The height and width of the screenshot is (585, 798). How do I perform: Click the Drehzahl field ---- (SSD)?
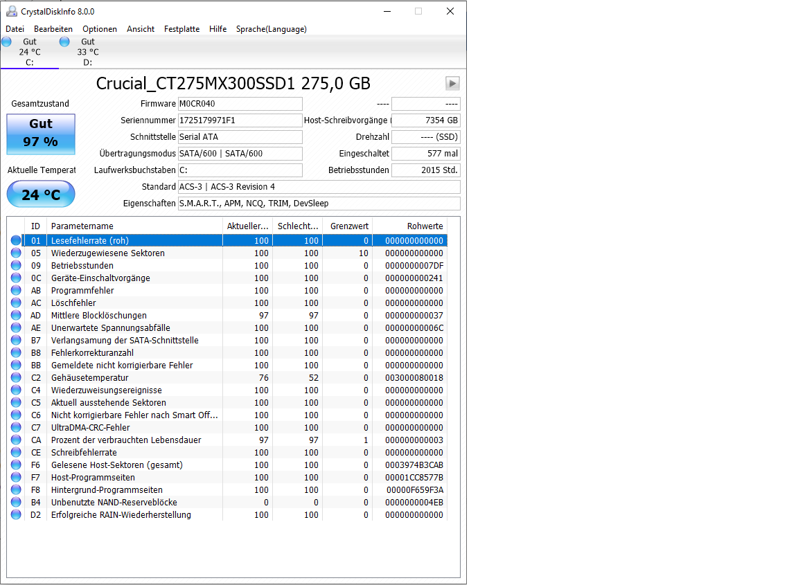click(x=426, y=137)
